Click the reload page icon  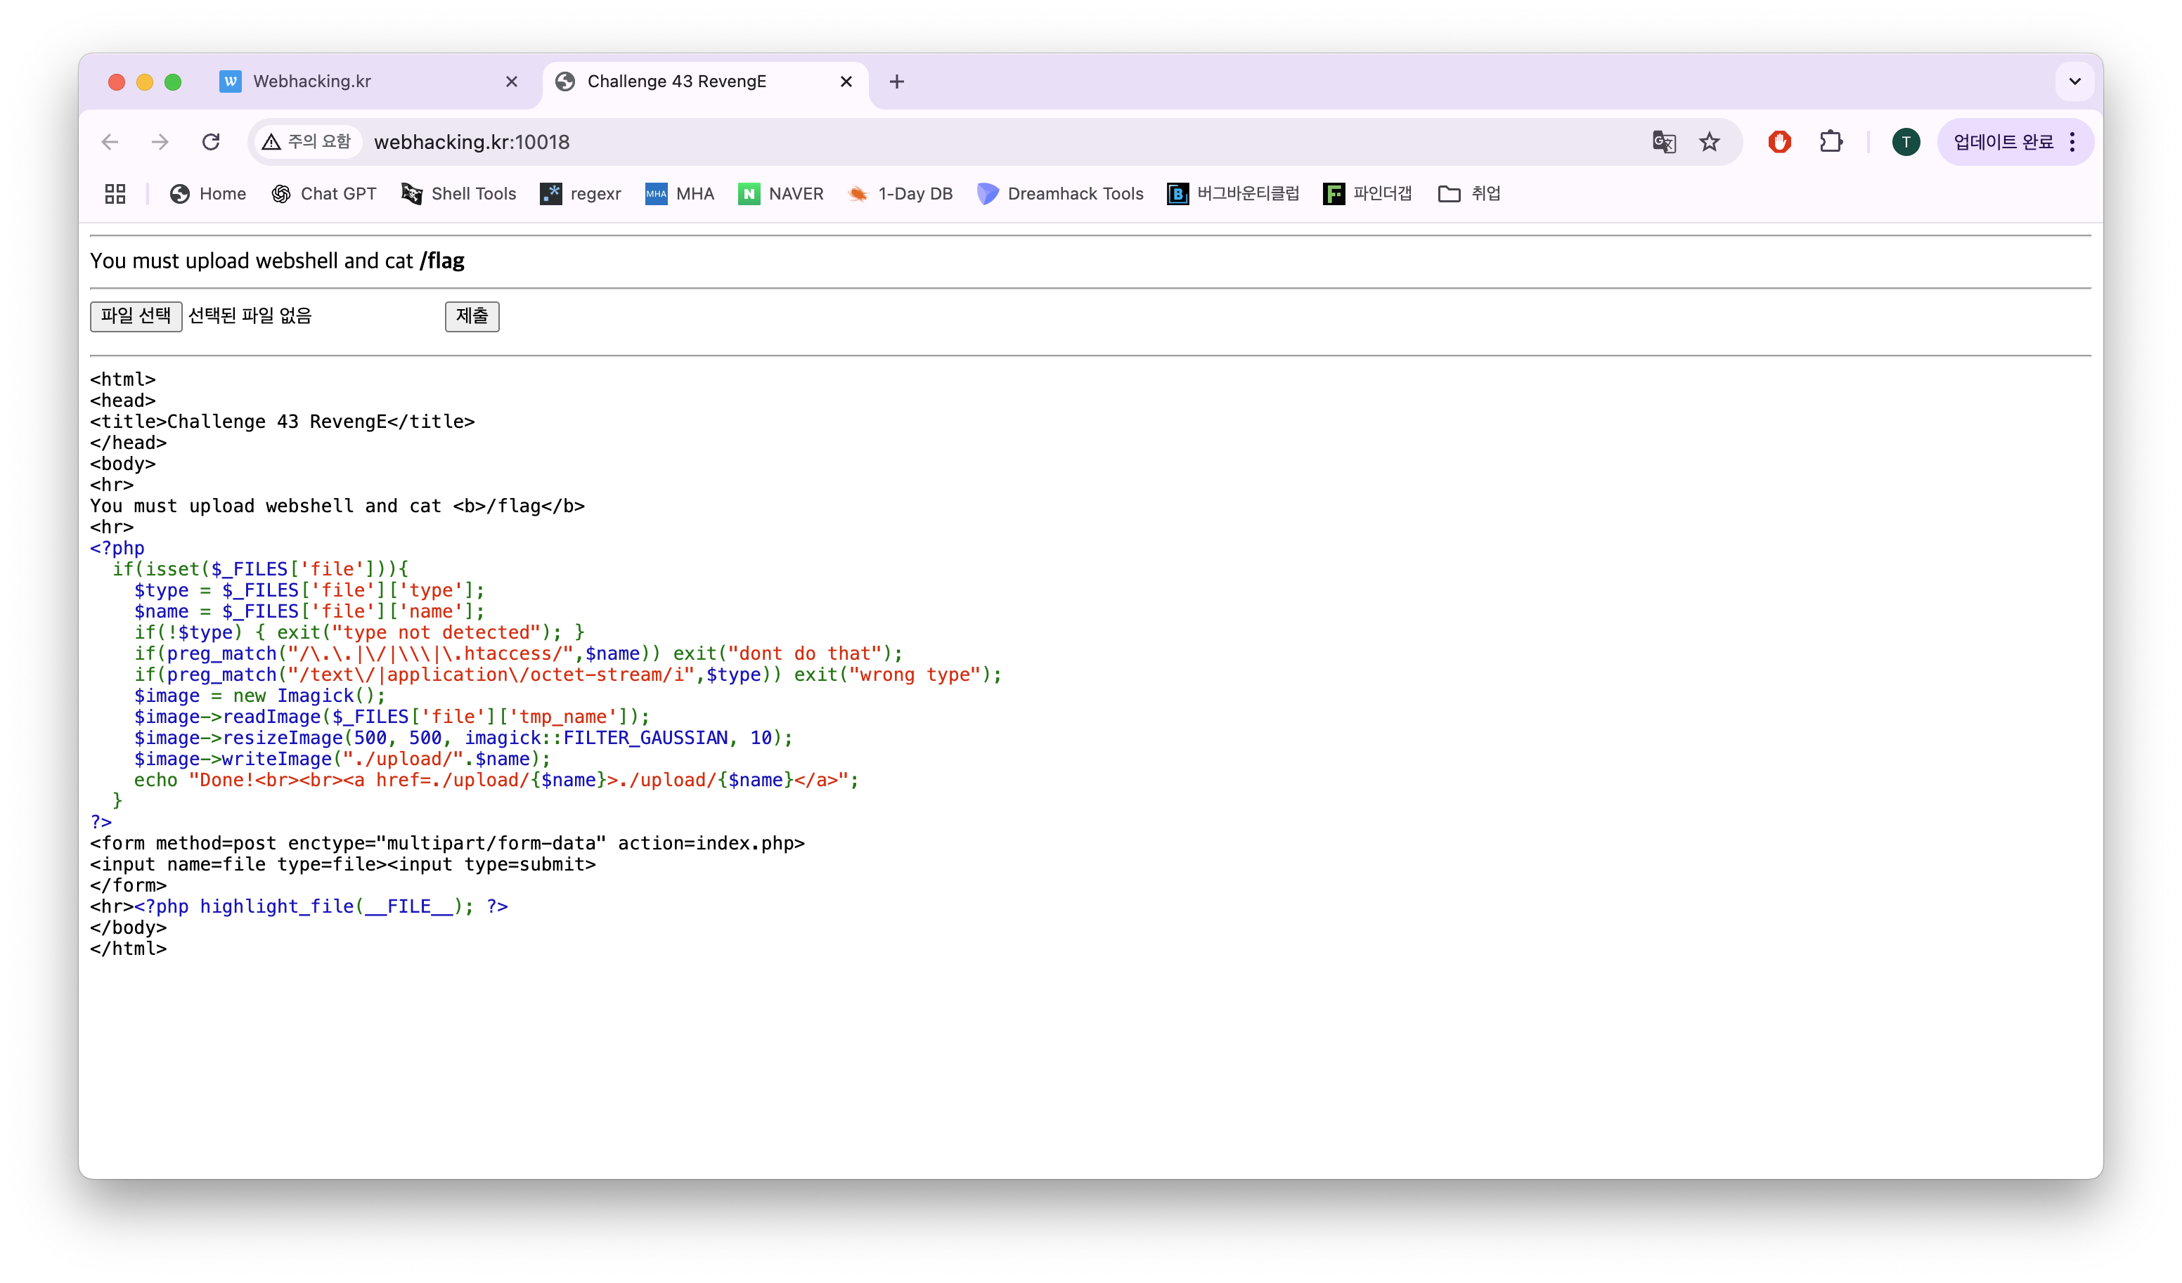coord(210,142)
